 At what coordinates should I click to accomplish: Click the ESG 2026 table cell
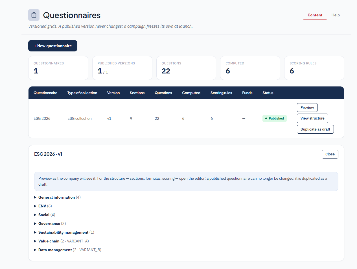tap(42, 118)
